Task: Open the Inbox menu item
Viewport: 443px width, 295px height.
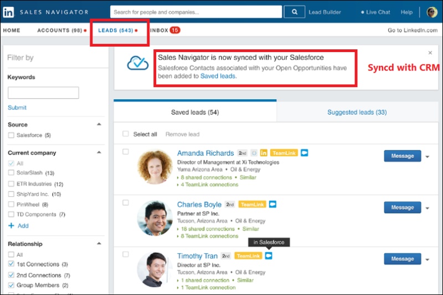Action: pos(158,30)
